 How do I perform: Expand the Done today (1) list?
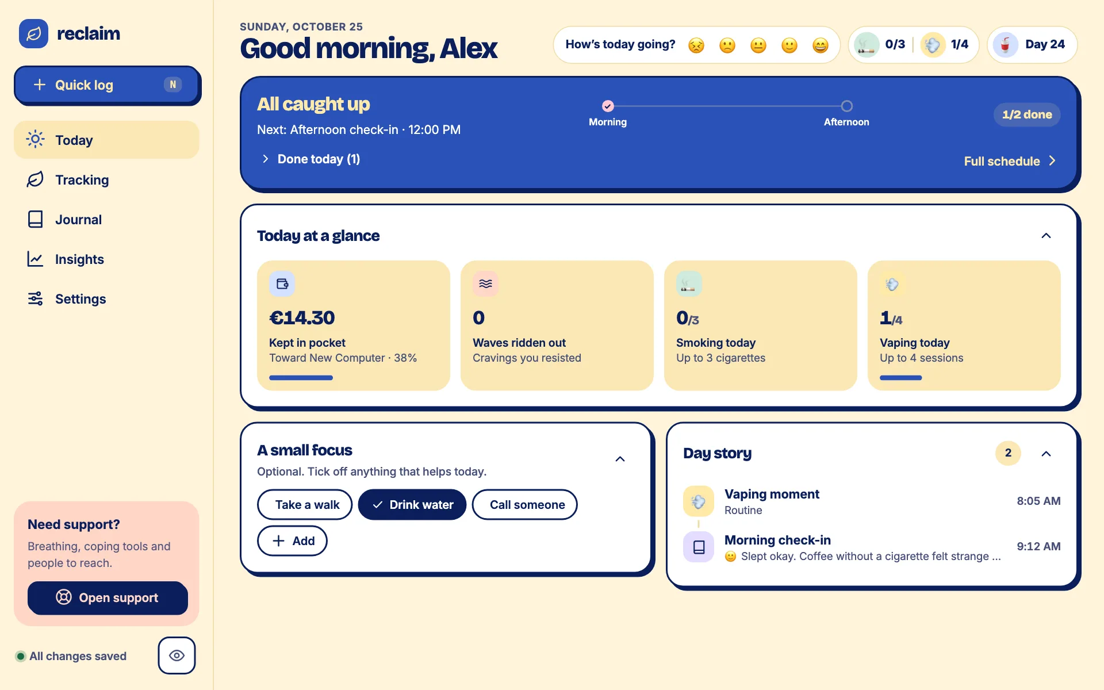tap(311, 159)
